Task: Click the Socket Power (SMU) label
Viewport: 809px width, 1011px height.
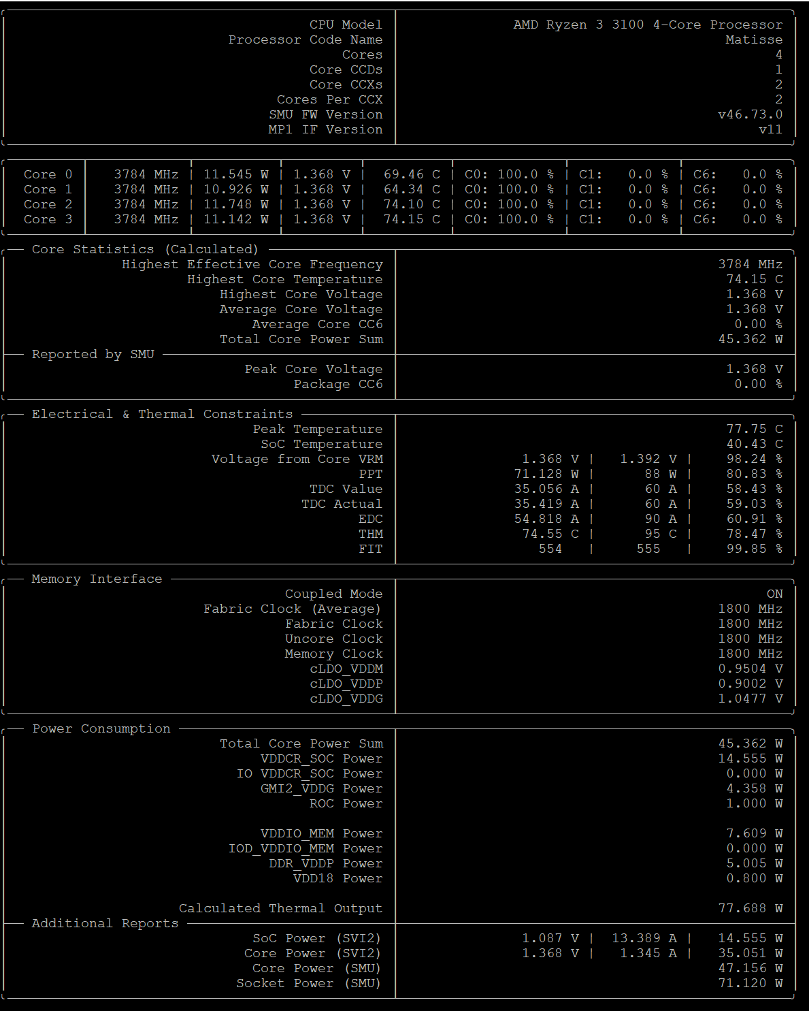Action: pos(309,983)
